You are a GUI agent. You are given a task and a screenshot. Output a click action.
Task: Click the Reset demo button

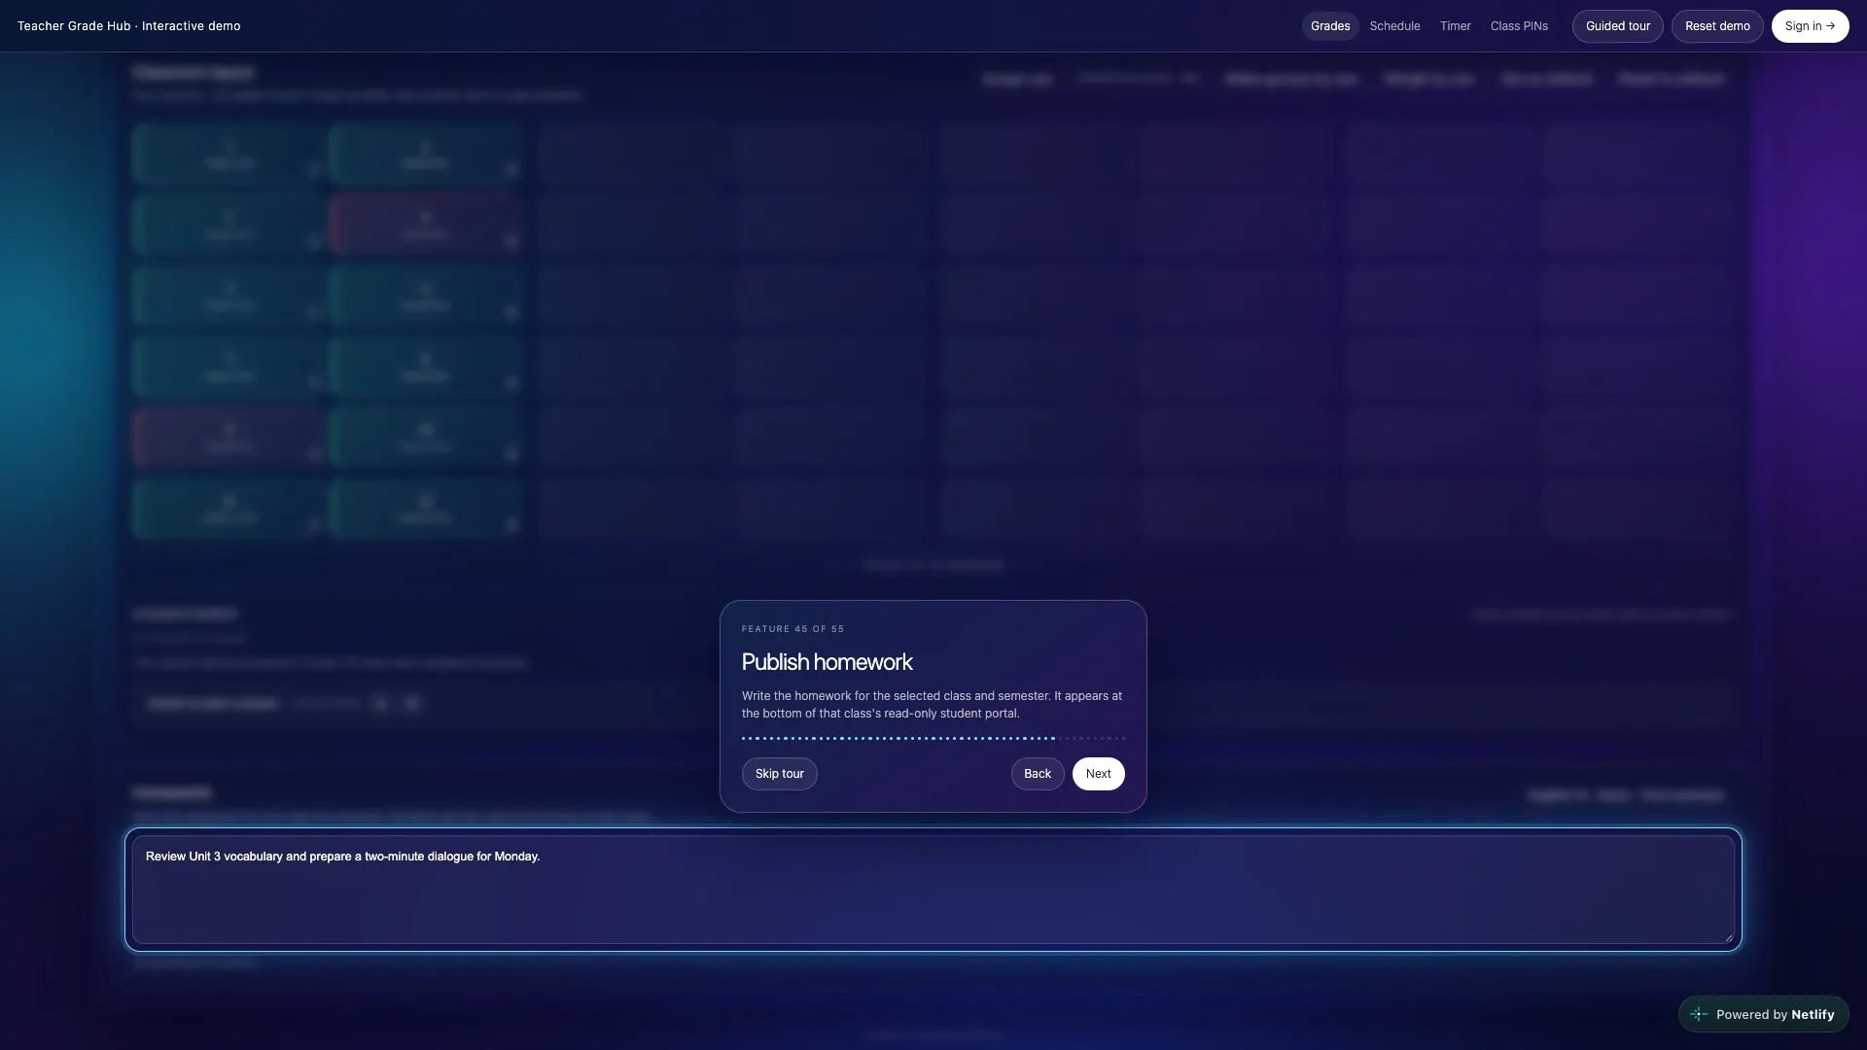pos(1716,26)
